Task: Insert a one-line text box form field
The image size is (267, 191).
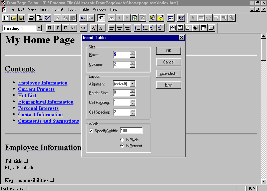Action: click(x=173, y=28)
